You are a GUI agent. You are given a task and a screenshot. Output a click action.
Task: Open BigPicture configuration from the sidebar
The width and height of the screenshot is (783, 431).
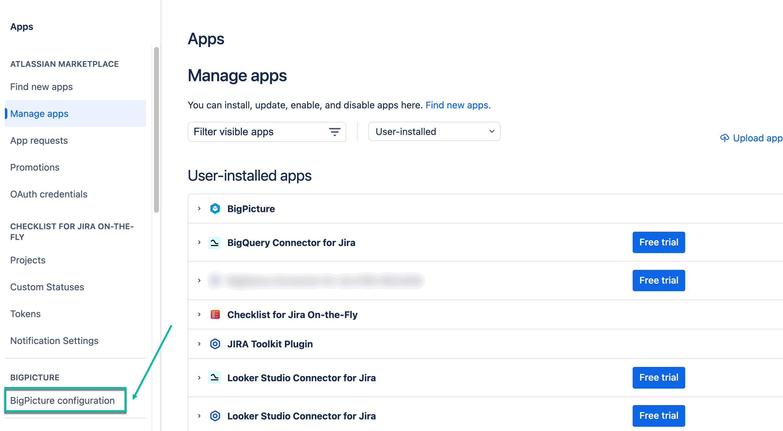tap(62, 400)
